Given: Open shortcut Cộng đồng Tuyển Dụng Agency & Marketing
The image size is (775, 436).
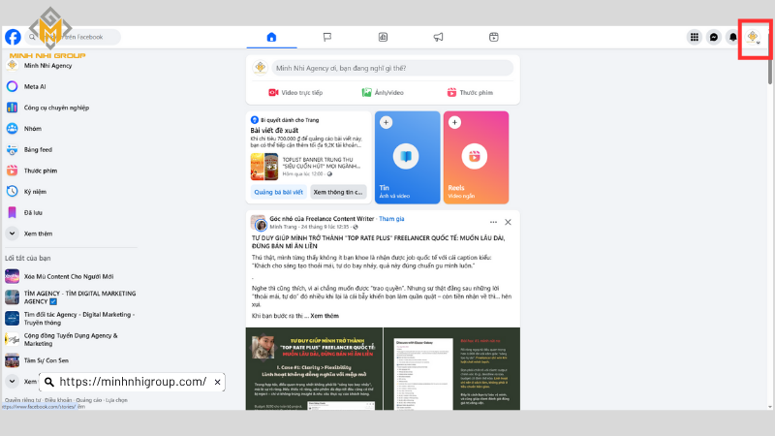Looking at the screenshot, I should click(x=71, y=339).
